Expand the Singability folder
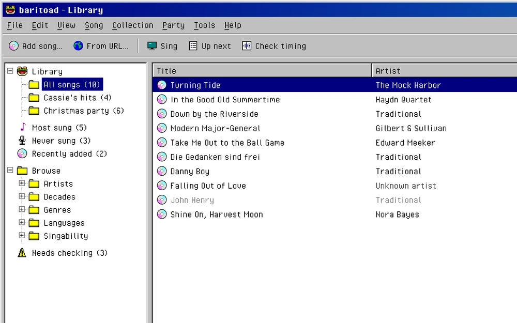 point(22,235)
